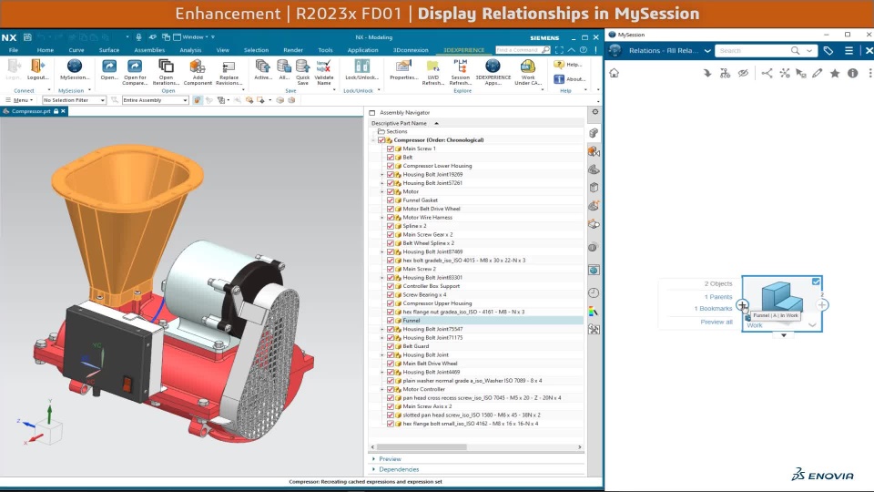Switch to the Assemblies ribbon tab
The width and height of the screenshot is (874, 492).
pyautogui.click(x=148, y=50)
